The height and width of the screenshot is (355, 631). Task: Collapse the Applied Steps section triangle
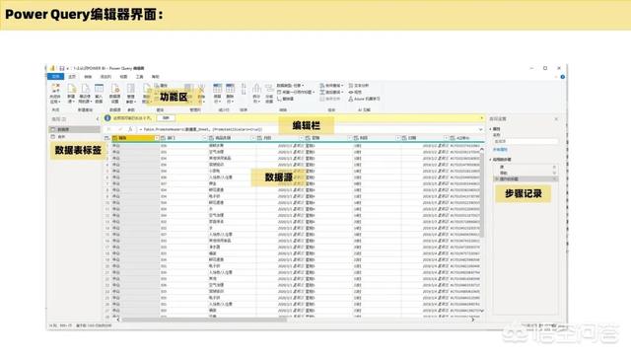pos(491,160)
